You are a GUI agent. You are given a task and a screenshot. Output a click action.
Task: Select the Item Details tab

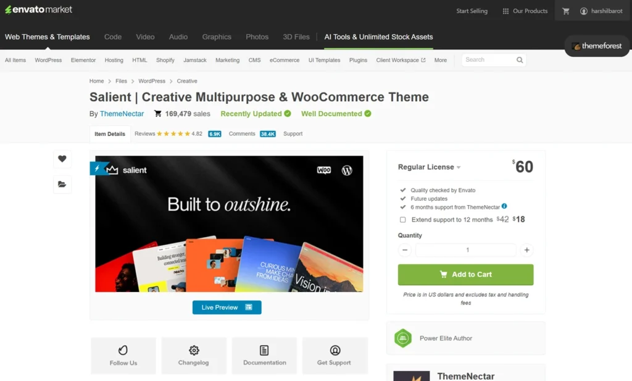[x=110, y=134]
